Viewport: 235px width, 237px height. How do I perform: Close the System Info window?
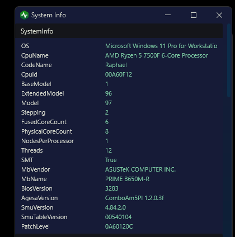coord(219,15)
